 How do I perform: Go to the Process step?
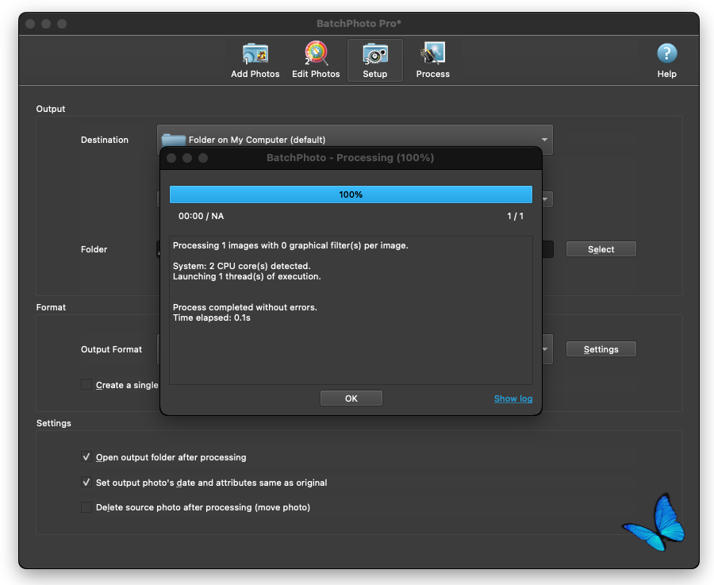432,61
